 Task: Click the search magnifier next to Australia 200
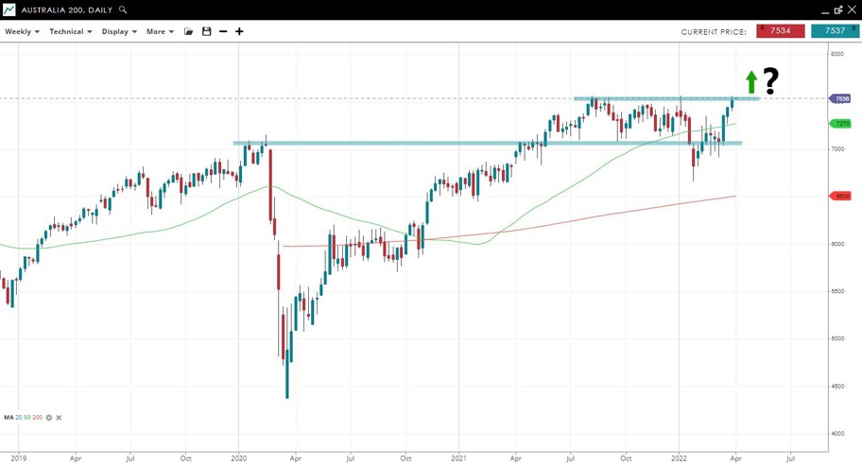click(123, 9)
